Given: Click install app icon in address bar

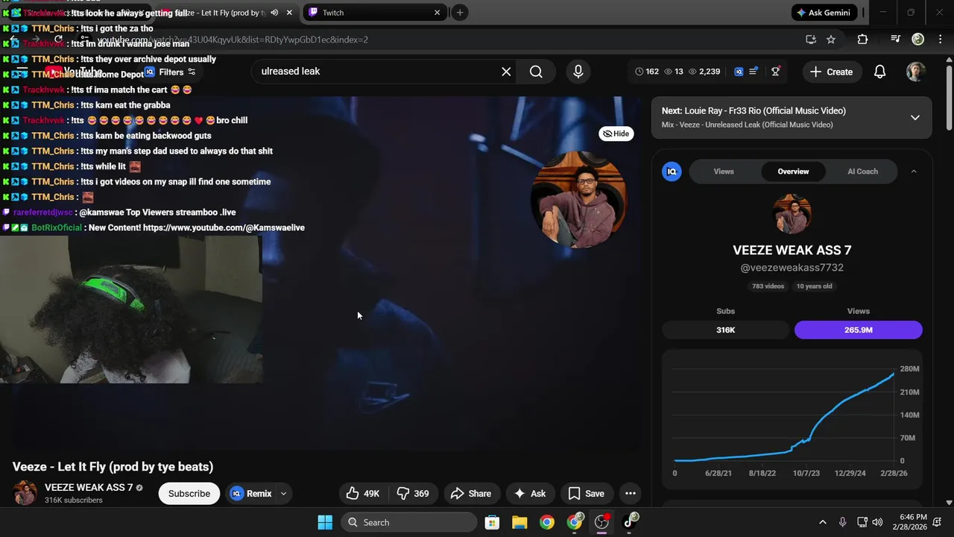Looking at the screenshot, I should point(811,40).
